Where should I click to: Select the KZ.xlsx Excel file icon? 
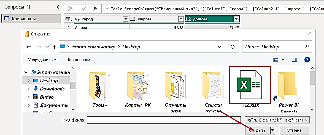(x=250, y=85)
